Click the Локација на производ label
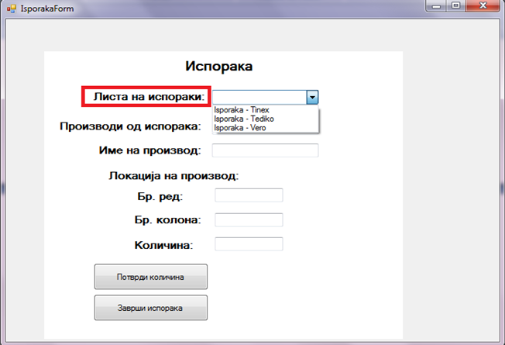 (173, 175)
